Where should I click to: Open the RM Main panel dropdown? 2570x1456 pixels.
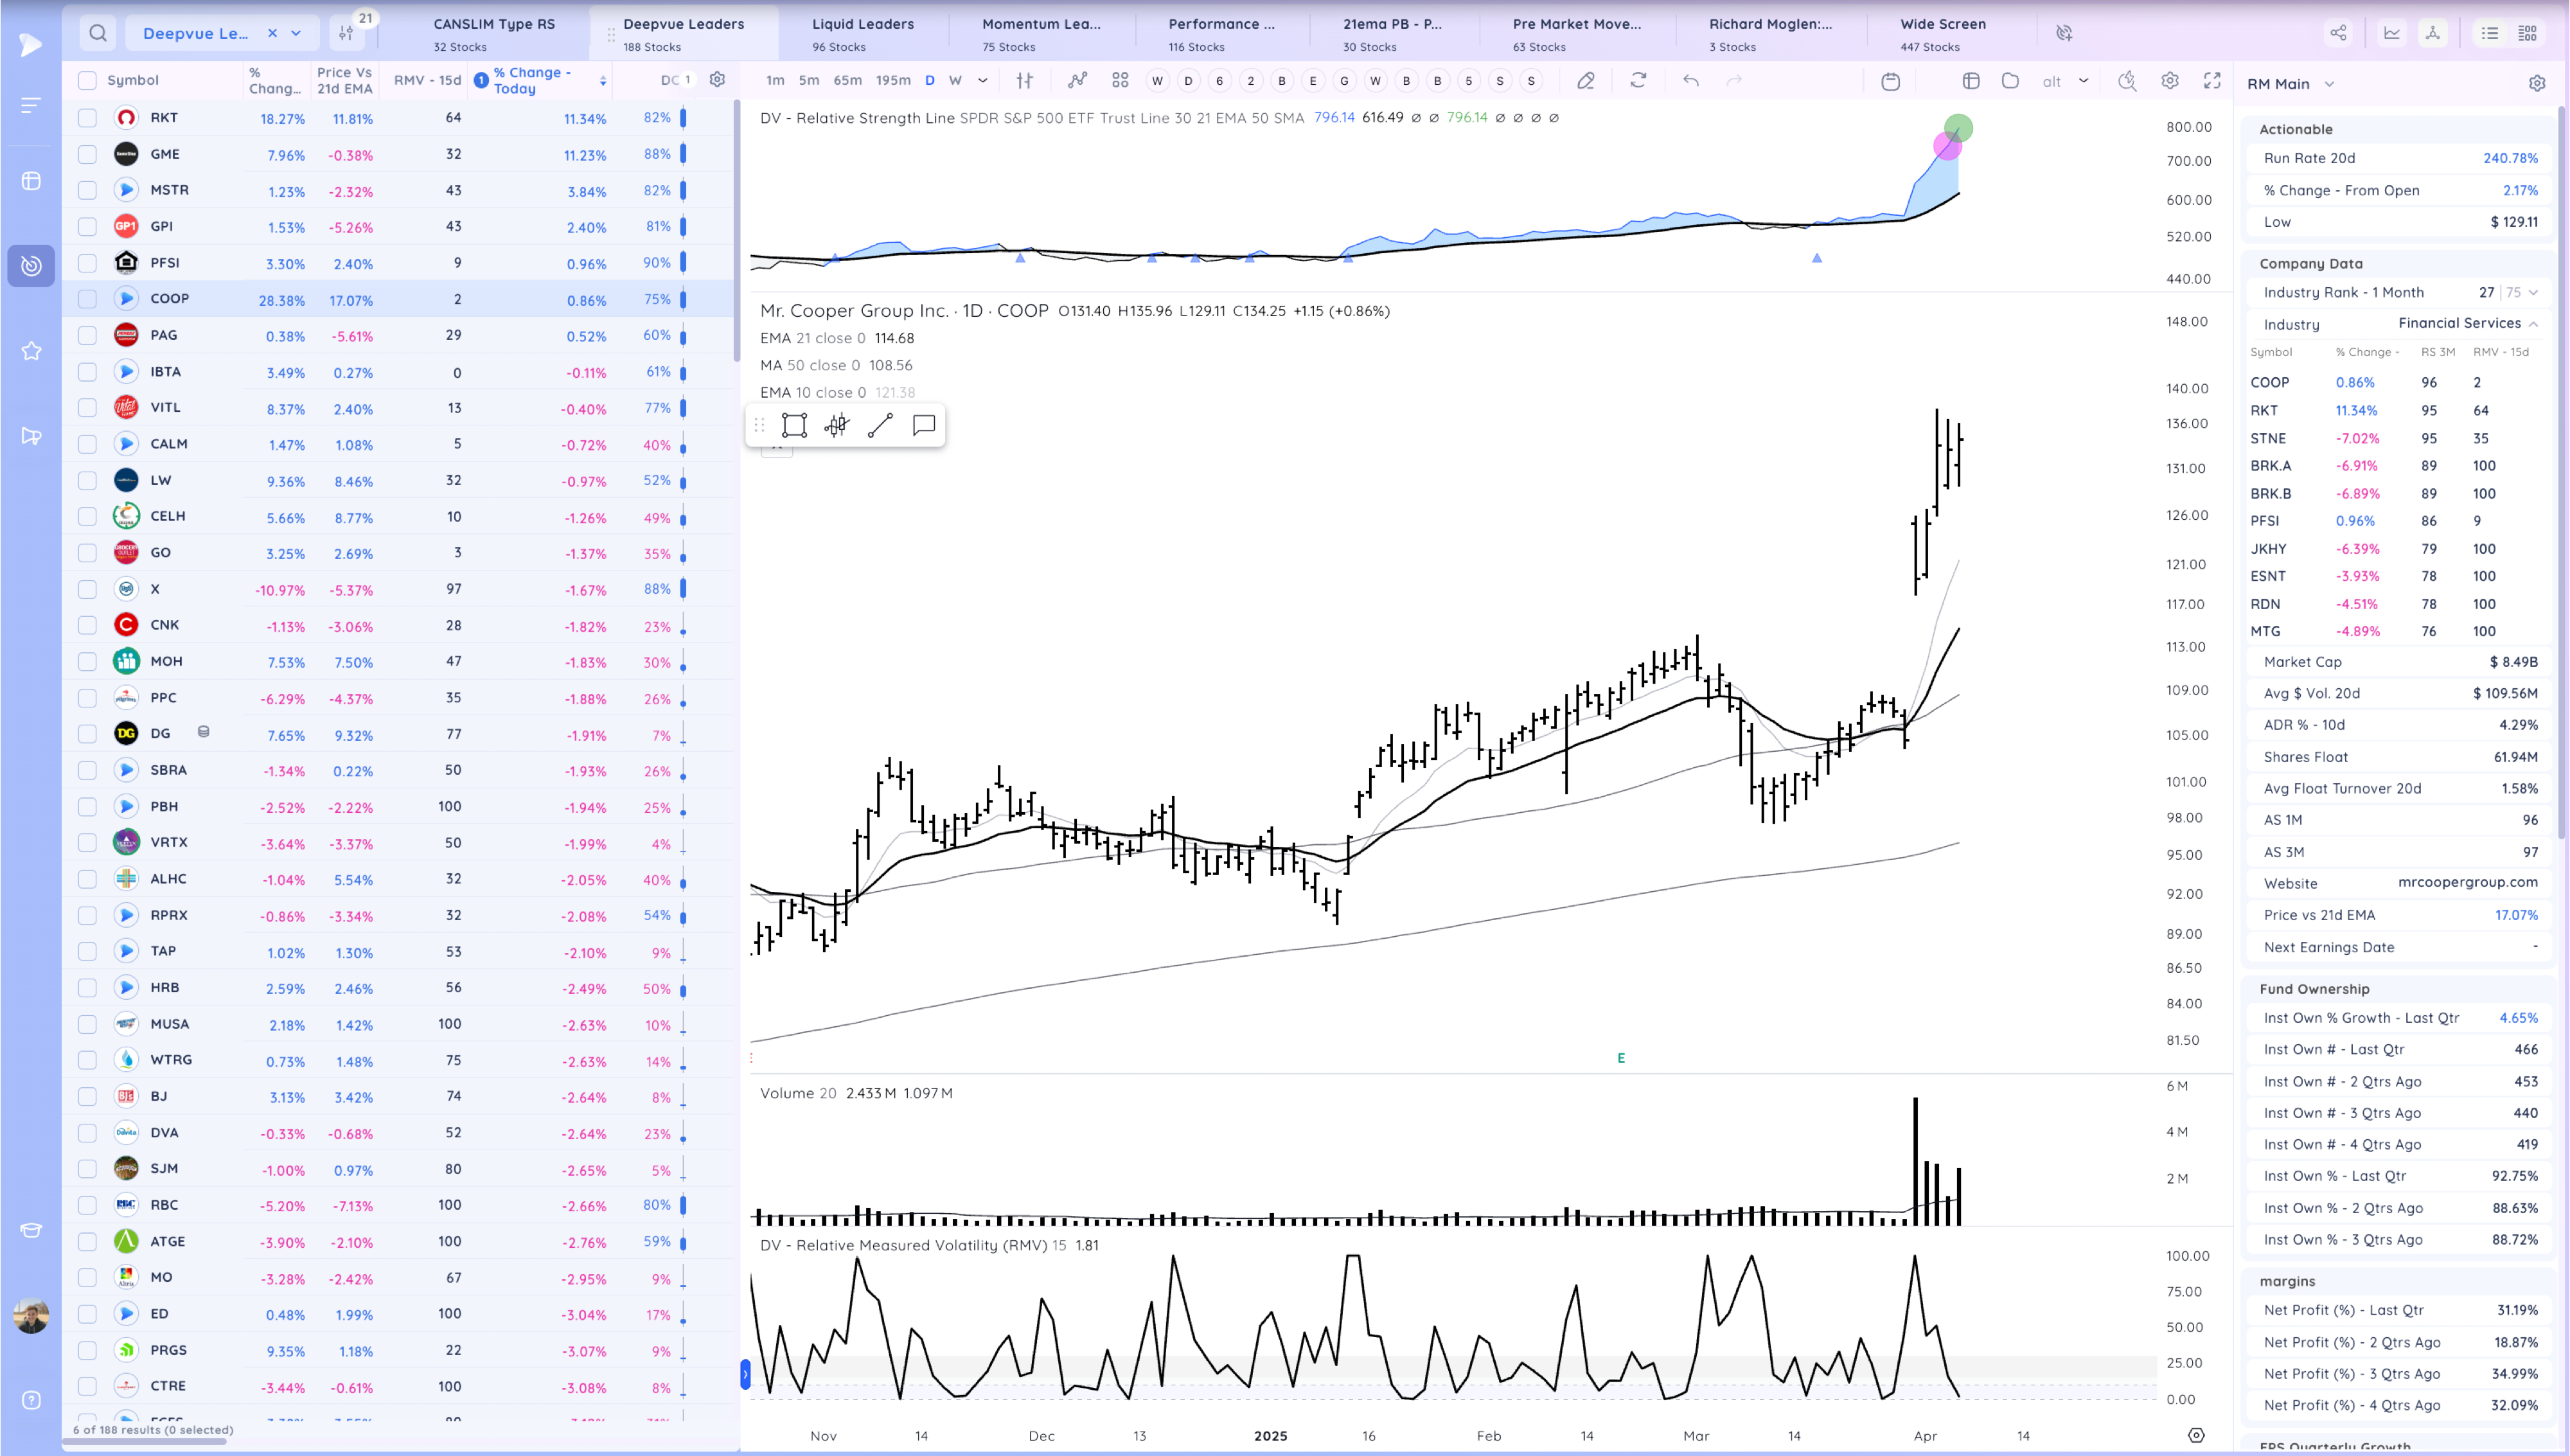click(x=2329, y=84)
